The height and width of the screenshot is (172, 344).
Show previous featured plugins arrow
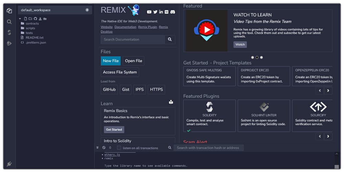pyautogui.click(x=320, y=136)
